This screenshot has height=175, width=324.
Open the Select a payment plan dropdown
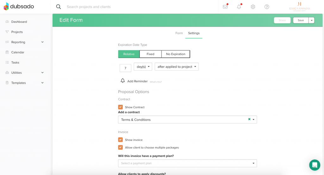click(x=187, y=163)
